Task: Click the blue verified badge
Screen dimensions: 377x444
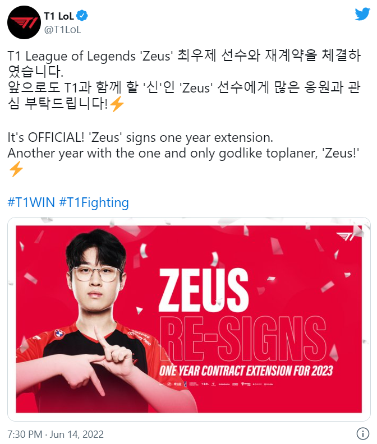Action: tap(82, 16)
